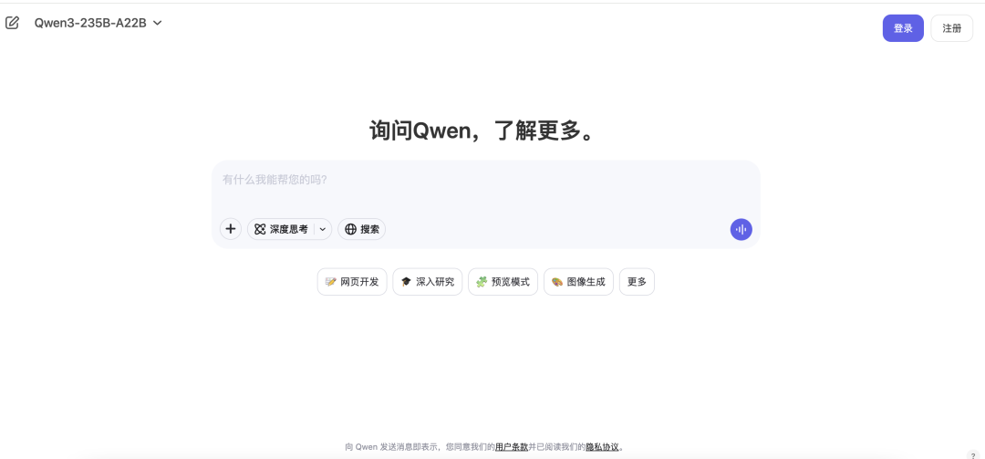985x459 pixels.
Task: Select the 图像生成 image generation shortcut
Action: [578, 282]
